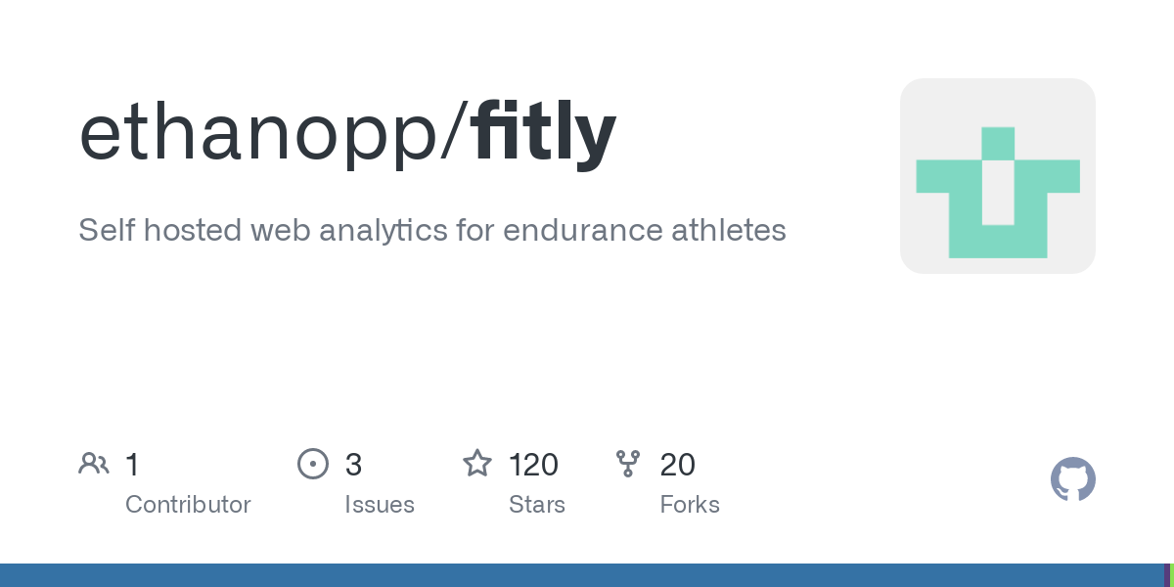Open the teal identicon avatar image
This screenshot has width=1174, height=587.
tap(997, 176)
